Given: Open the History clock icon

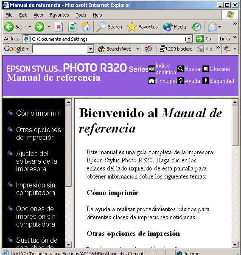Looking at the screenshot, I should 196,27.
